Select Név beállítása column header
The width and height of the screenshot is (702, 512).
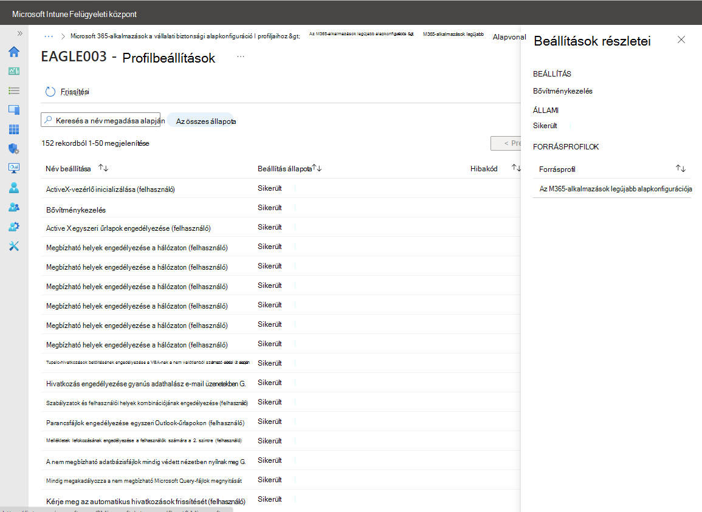68,169
